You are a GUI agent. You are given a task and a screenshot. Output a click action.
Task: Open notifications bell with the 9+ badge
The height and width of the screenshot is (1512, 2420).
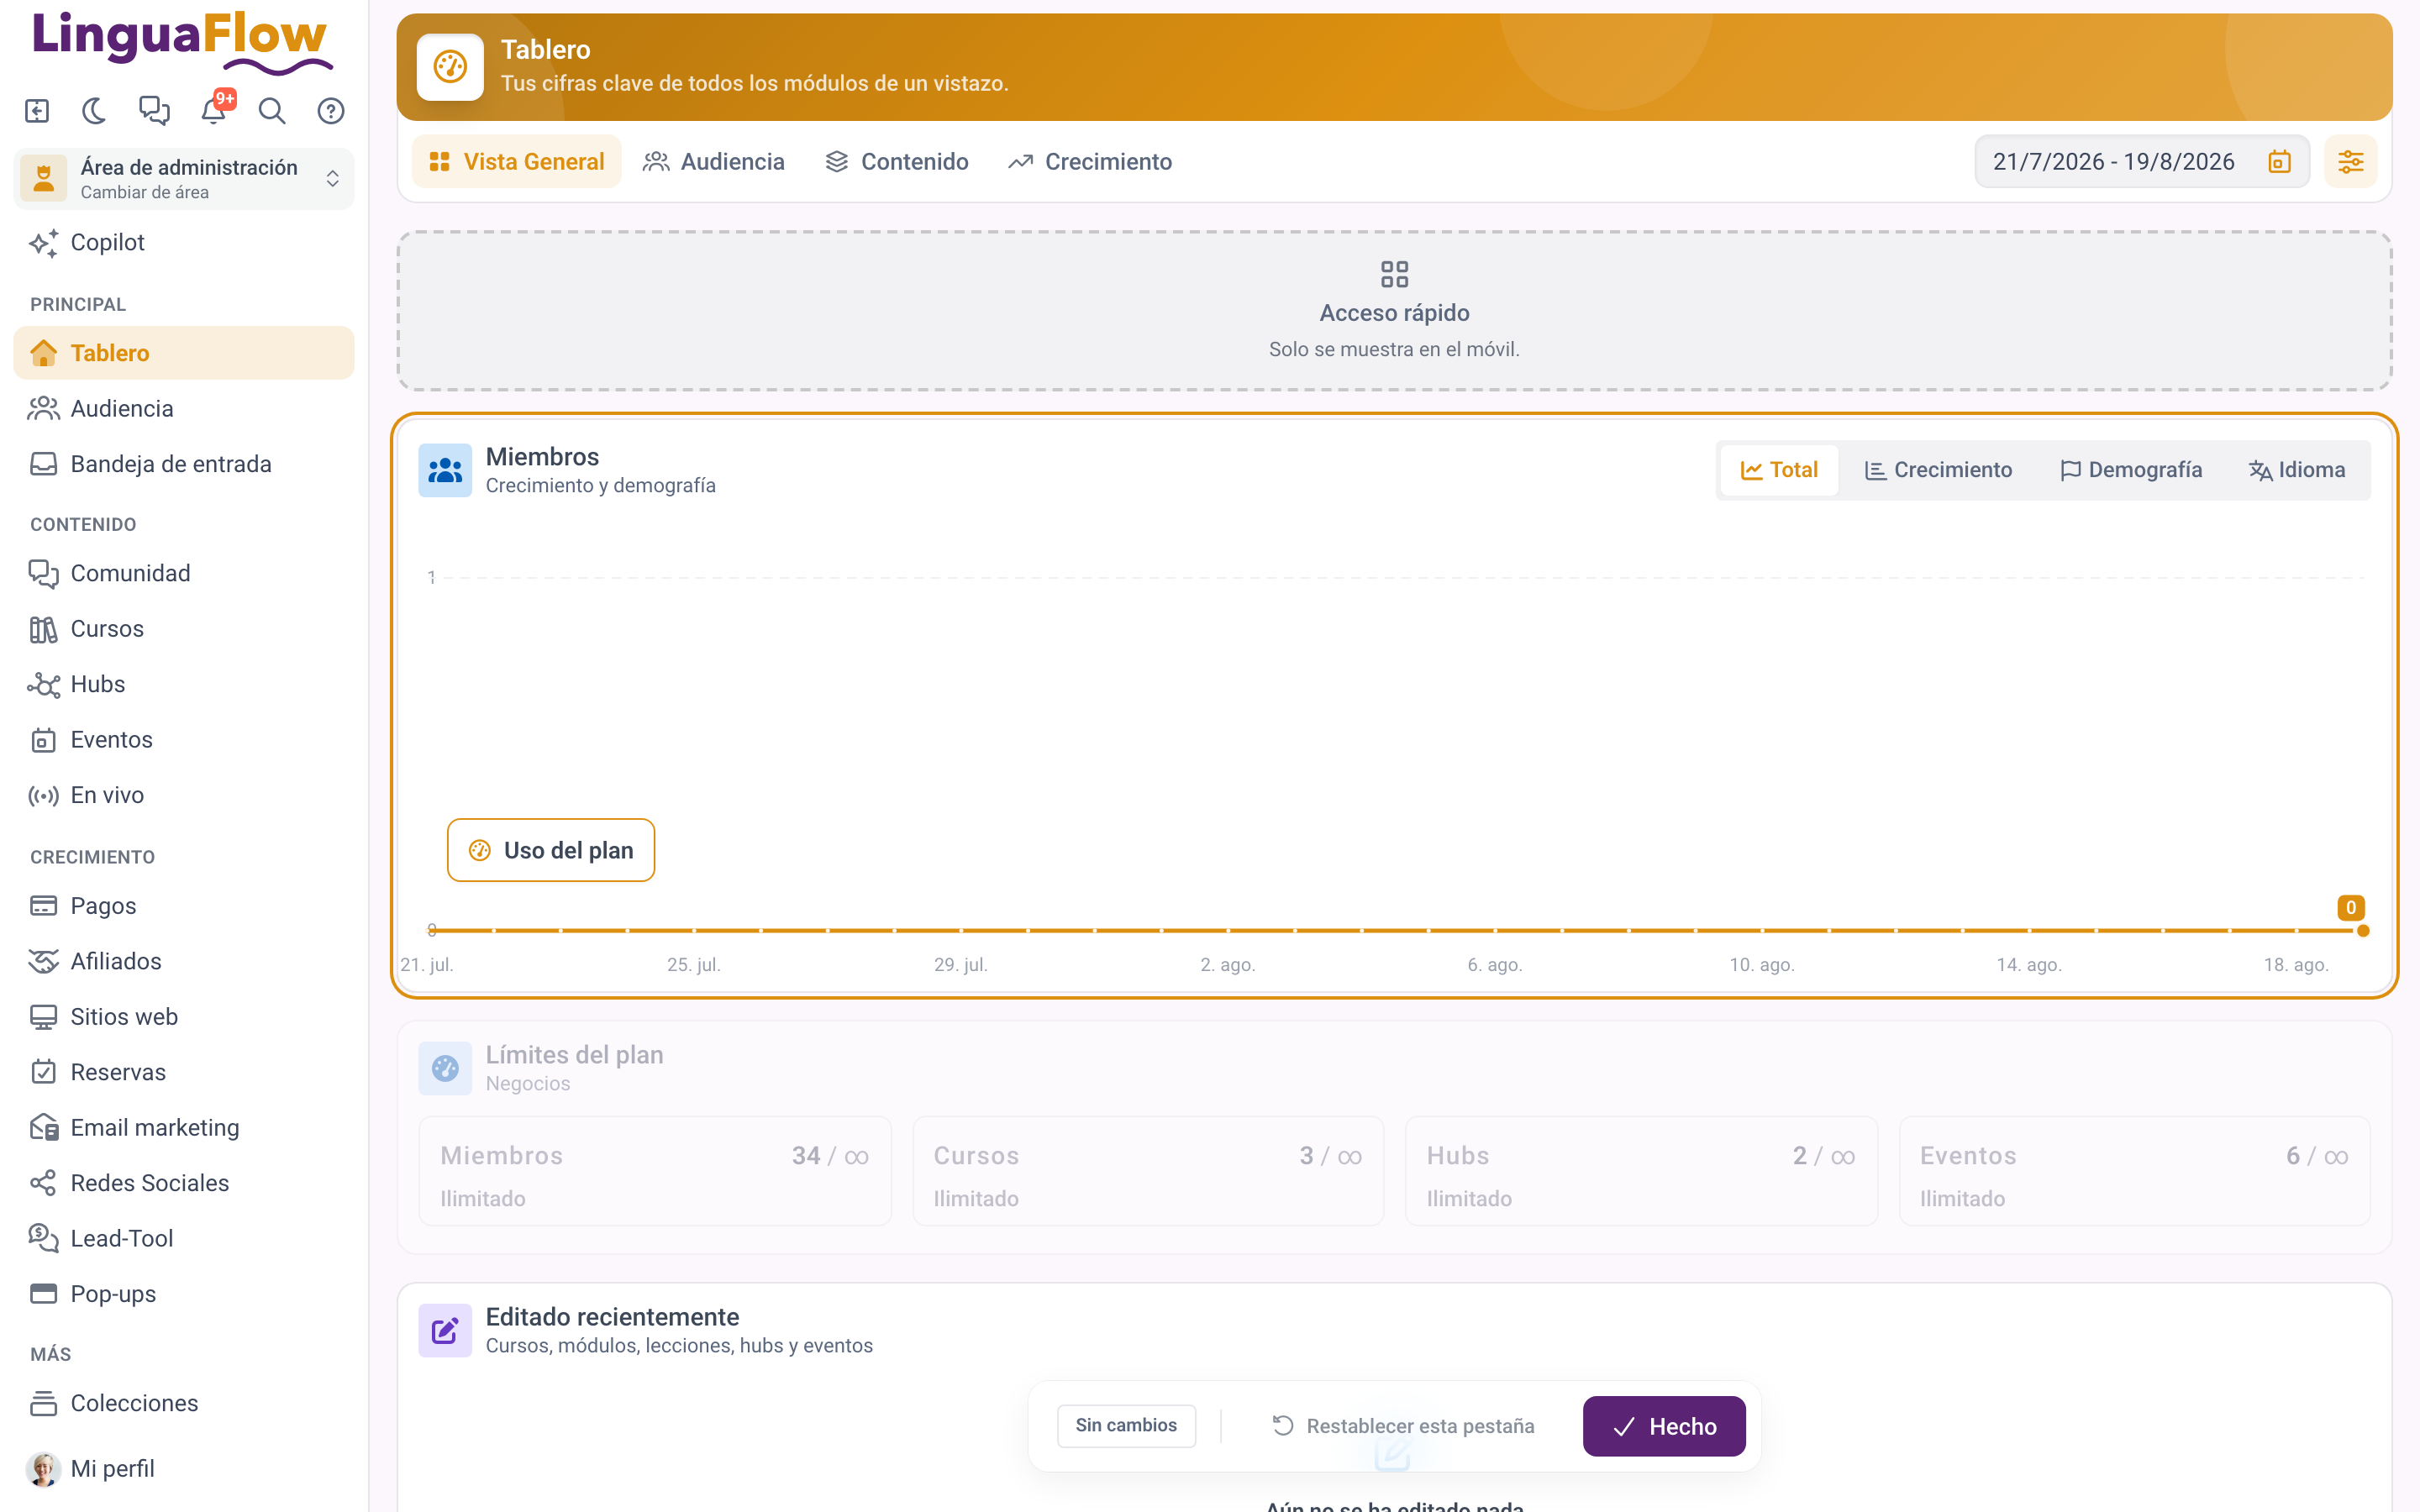[214, 110]
